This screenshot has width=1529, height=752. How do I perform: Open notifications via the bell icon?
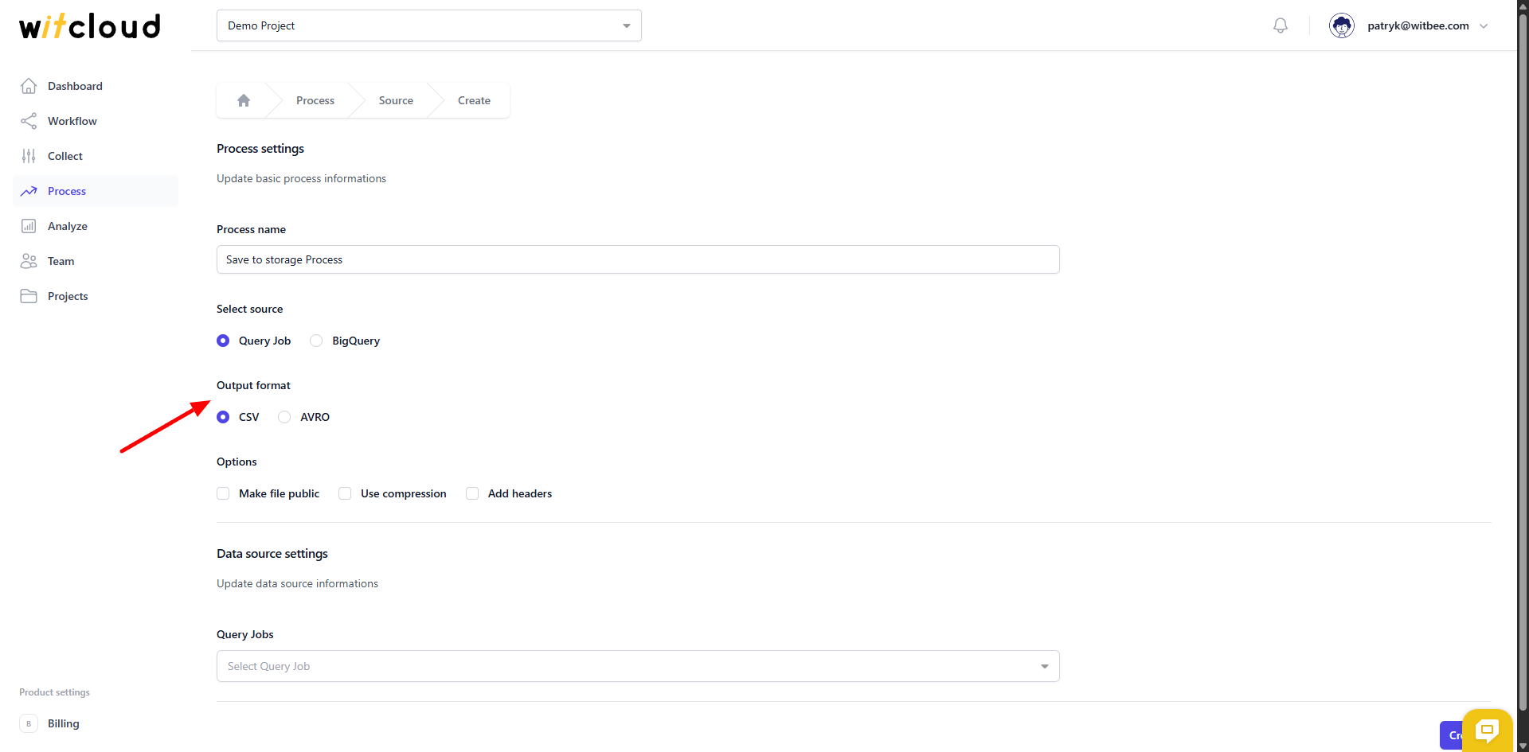pos(1280,25)
